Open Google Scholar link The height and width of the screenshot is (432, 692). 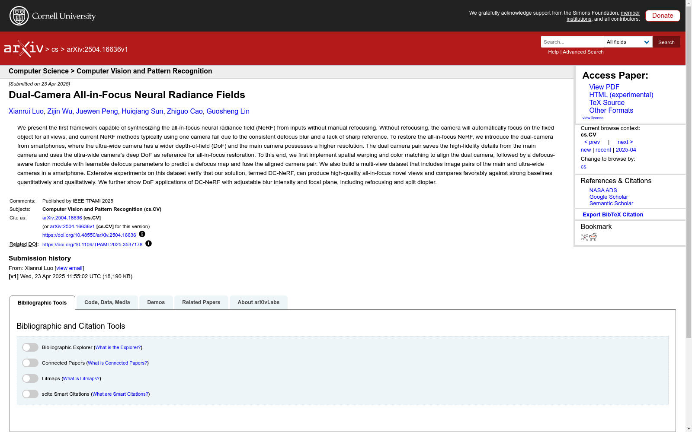point(609,197)
